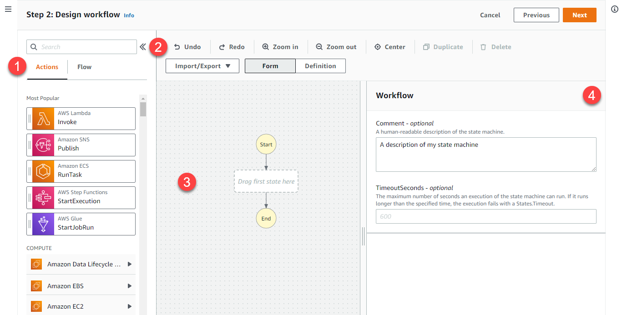This screenshot has width=622, height=315.
Task: Go back with the Previous button
Action: 536,15
